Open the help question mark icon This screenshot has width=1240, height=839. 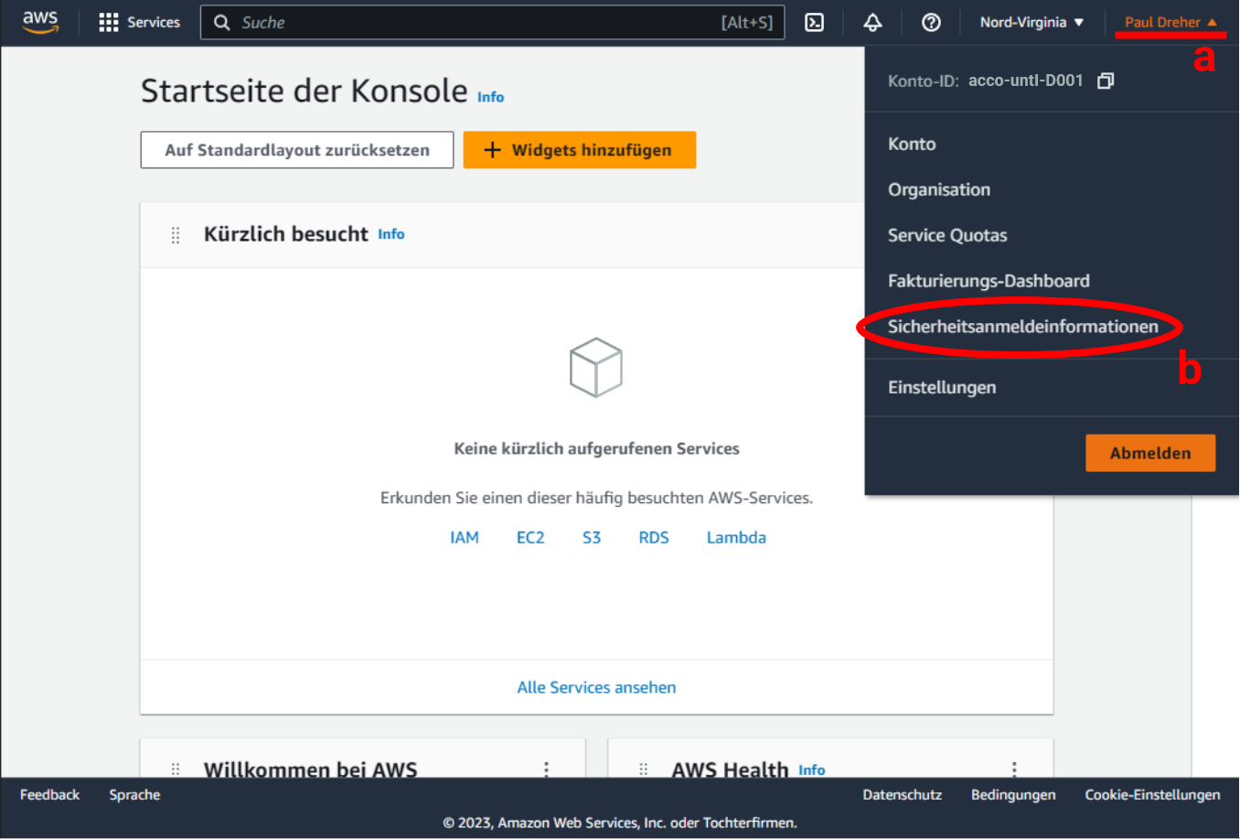(x=931, y=23)
